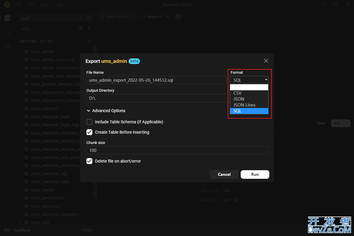Viewport: 354px width, 236px height.
Task: Open the Help menu
Action: pos(59,5)
